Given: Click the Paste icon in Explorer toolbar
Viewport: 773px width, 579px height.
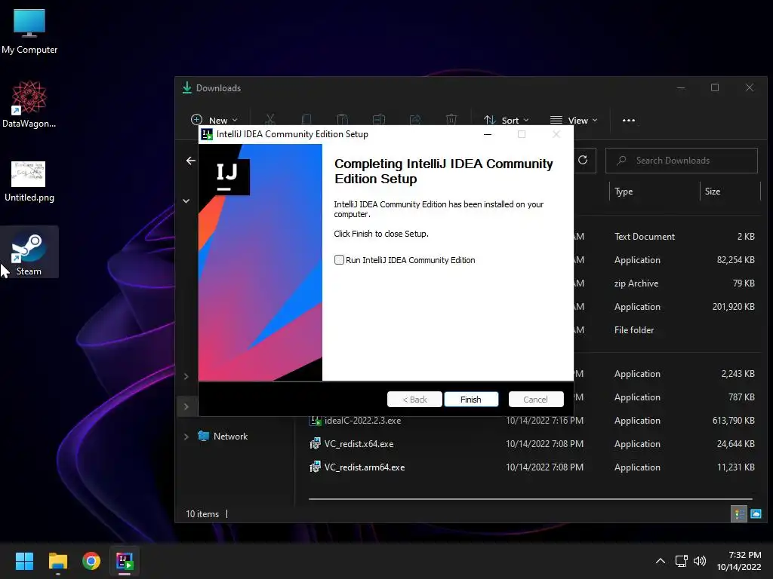Looking at the screenshot, I should pyautogui.click(x=342, y=120).
